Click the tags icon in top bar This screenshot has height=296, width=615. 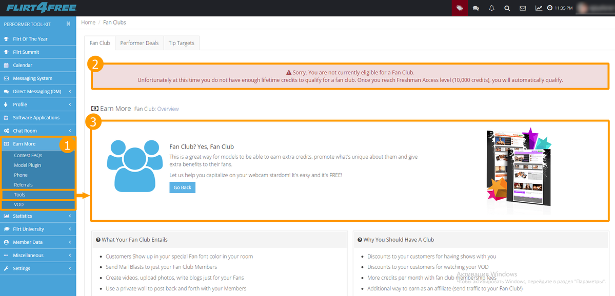click(x=460, y=8)
